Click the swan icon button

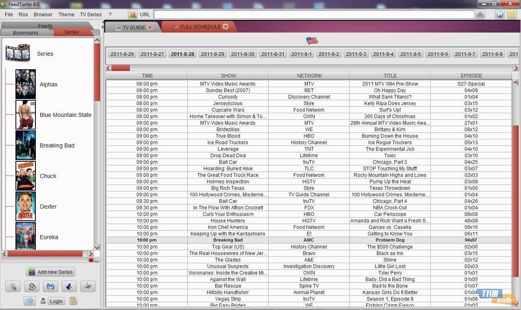tap(88, 286)
